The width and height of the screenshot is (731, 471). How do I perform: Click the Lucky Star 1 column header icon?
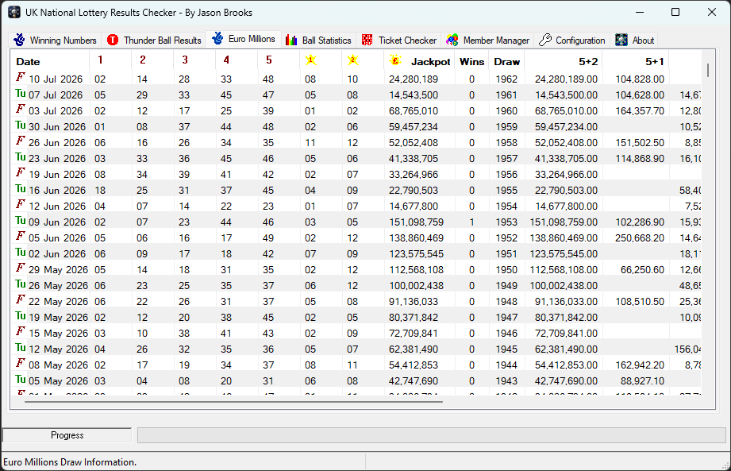pyautogui.click(x=311, y=60)
